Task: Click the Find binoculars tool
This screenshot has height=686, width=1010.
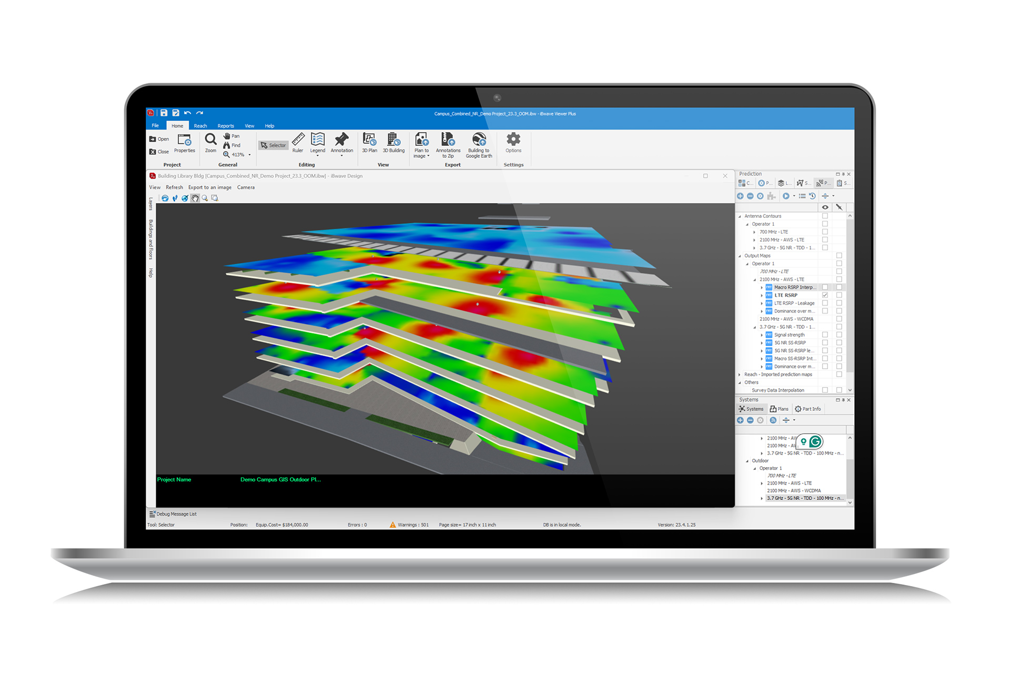Action: click(x=231, y=145)
